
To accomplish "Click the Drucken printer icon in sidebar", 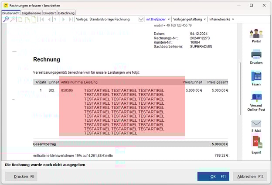I will pos(256,55).
